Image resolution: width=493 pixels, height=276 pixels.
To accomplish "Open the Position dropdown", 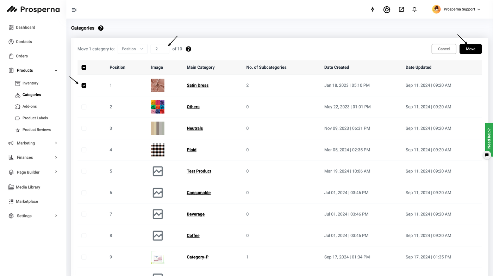I will click(132, 49).
